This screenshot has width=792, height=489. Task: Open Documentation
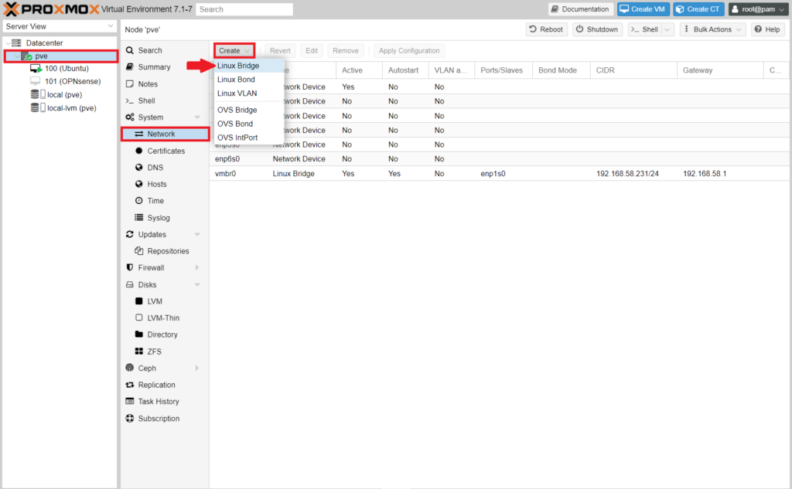(580, 9)
